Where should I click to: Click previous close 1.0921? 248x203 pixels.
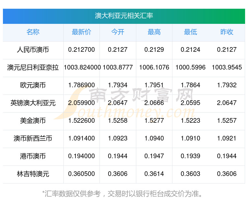click(x=227, y=138)
